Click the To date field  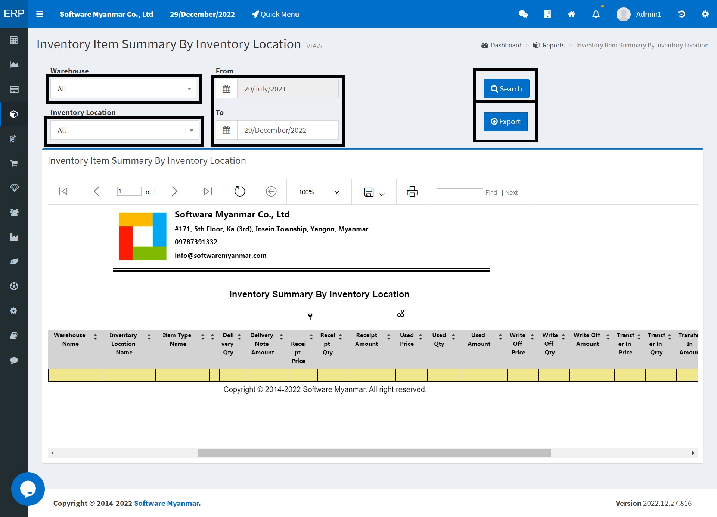click(288, 130)
